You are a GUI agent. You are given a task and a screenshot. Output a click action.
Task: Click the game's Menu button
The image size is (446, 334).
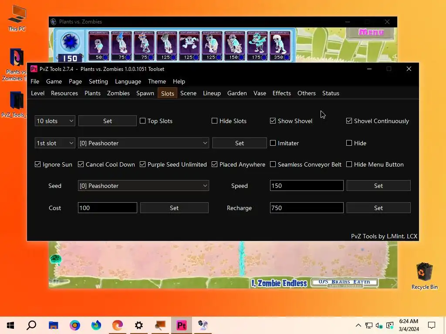tap(371, 33)
